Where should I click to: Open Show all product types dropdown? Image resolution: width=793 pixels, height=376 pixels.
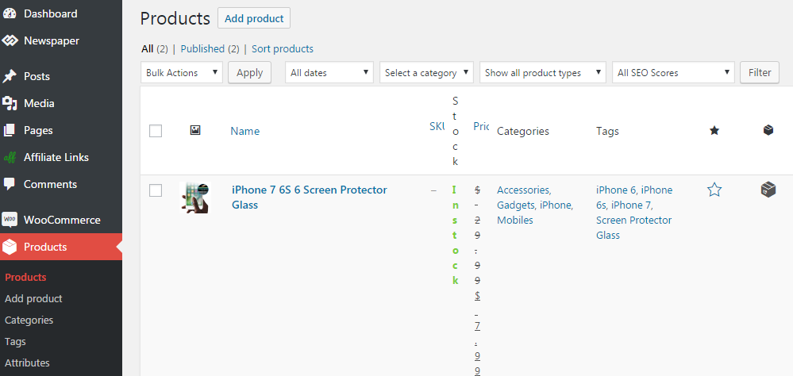(543, 73)
